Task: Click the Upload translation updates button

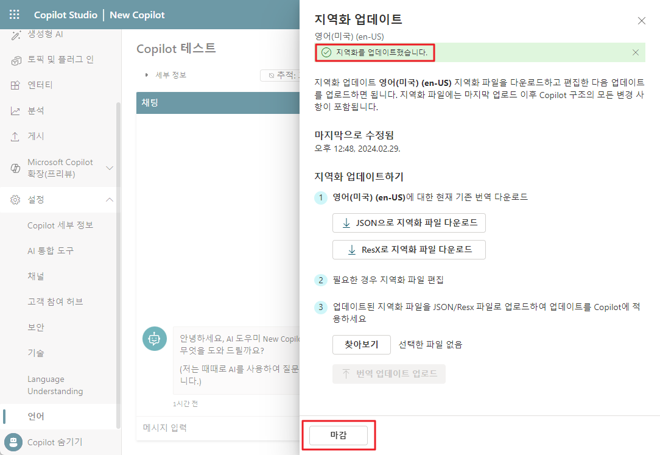Action: pyautogui.click(x=388, y=374)
